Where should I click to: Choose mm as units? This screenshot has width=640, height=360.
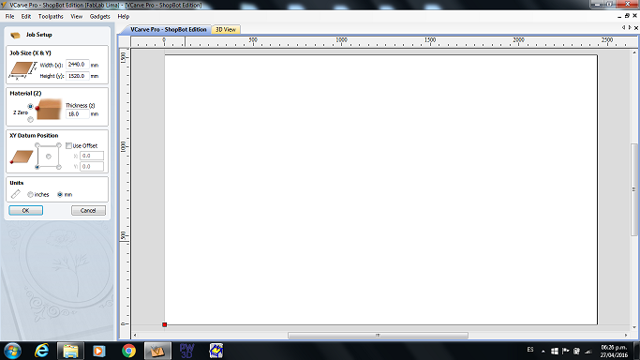(x=60, y=195)
